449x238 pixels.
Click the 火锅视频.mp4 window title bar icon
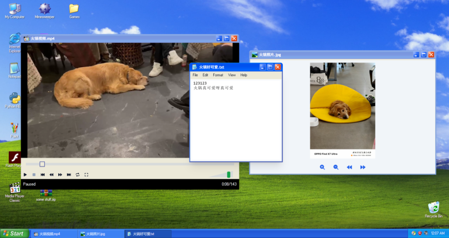pos(26,39)
